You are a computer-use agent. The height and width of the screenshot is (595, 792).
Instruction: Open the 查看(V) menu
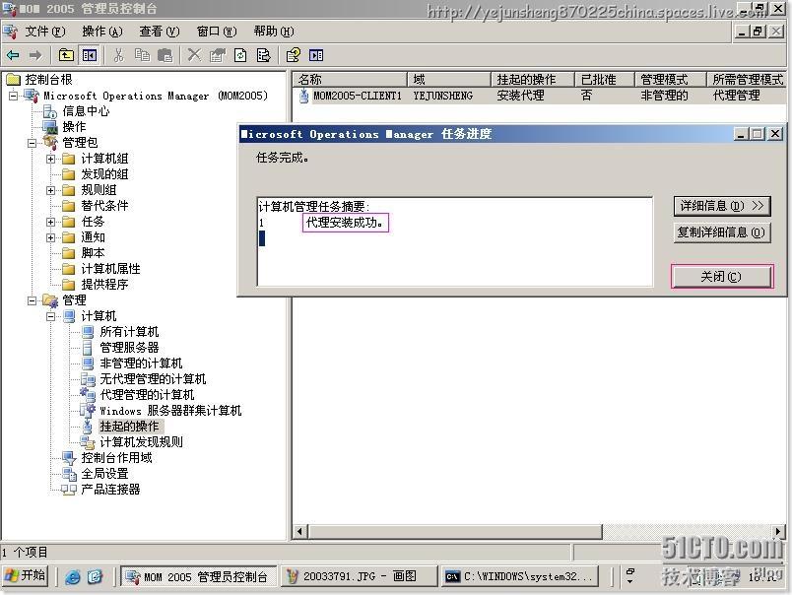160,32
